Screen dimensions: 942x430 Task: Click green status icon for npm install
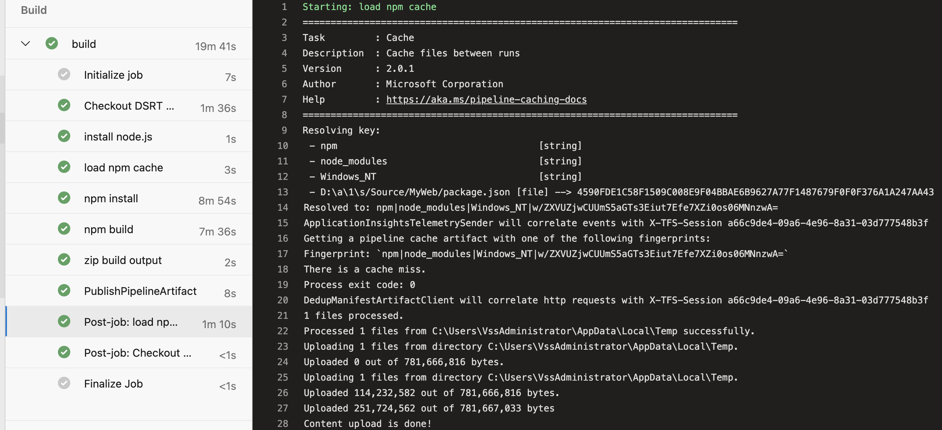(64, 198)
